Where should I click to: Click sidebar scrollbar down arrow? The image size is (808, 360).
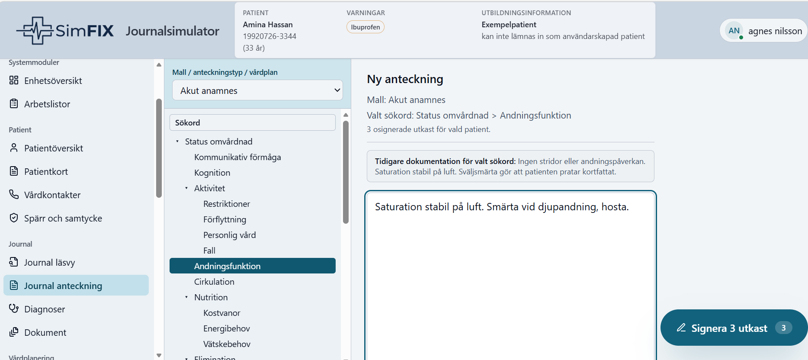click(x=159, y=355)
